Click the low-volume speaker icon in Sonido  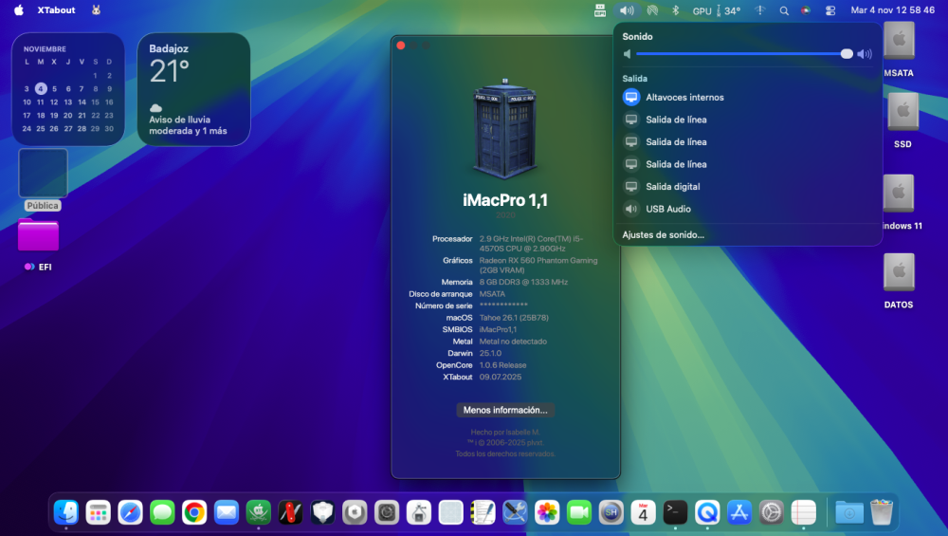click(x=627, y=54)
